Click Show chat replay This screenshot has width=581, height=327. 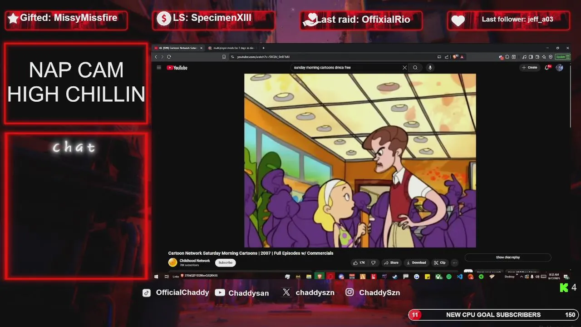coord(507,258)
